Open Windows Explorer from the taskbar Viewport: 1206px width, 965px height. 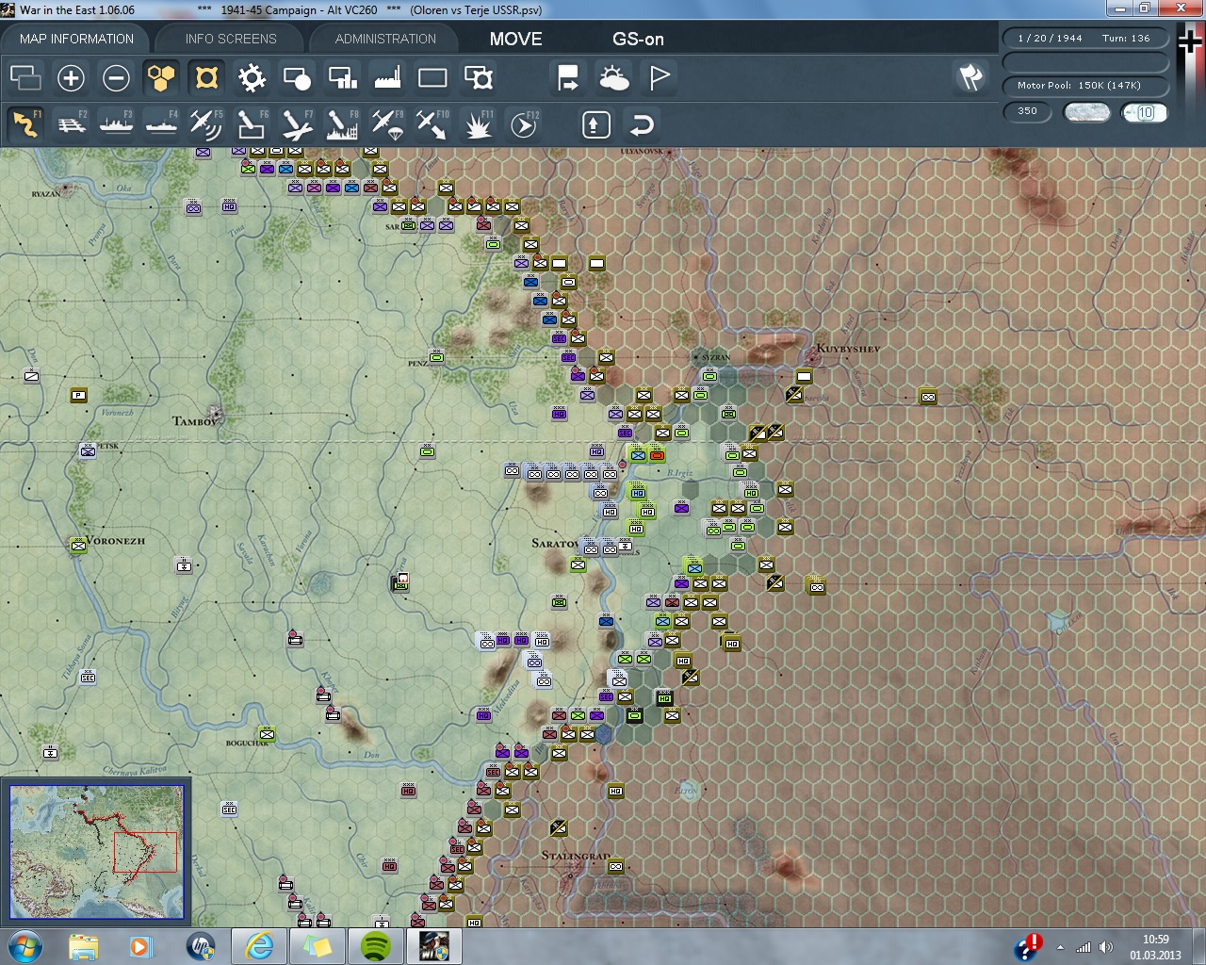pos(84,946)
